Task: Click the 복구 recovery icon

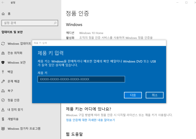Action: coord(3,91)
